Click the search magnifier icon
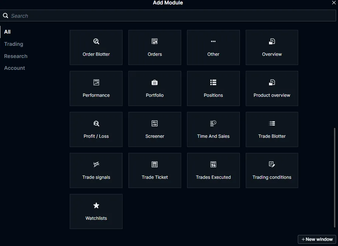The height and width of the screenshot is (246, 338). point(6,16)
